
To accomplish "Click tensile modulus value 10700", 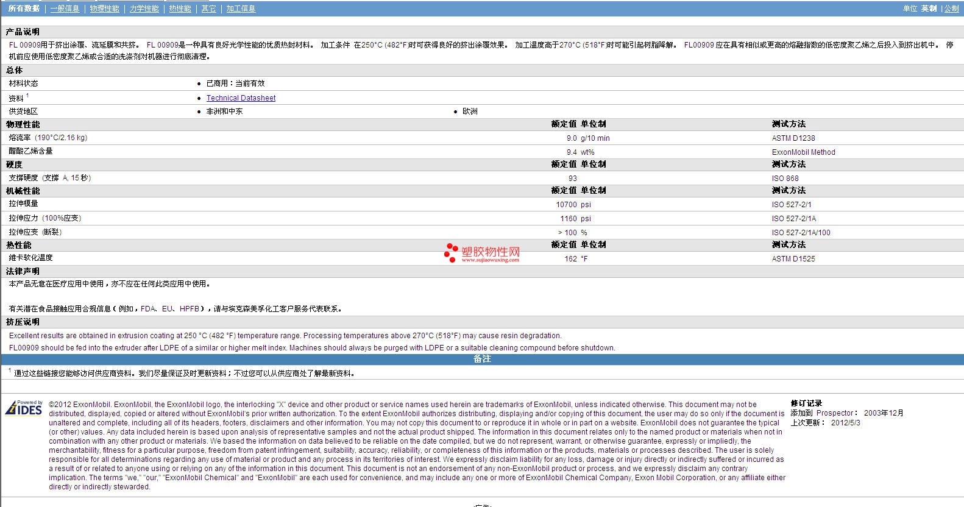I will click(566, 205).
